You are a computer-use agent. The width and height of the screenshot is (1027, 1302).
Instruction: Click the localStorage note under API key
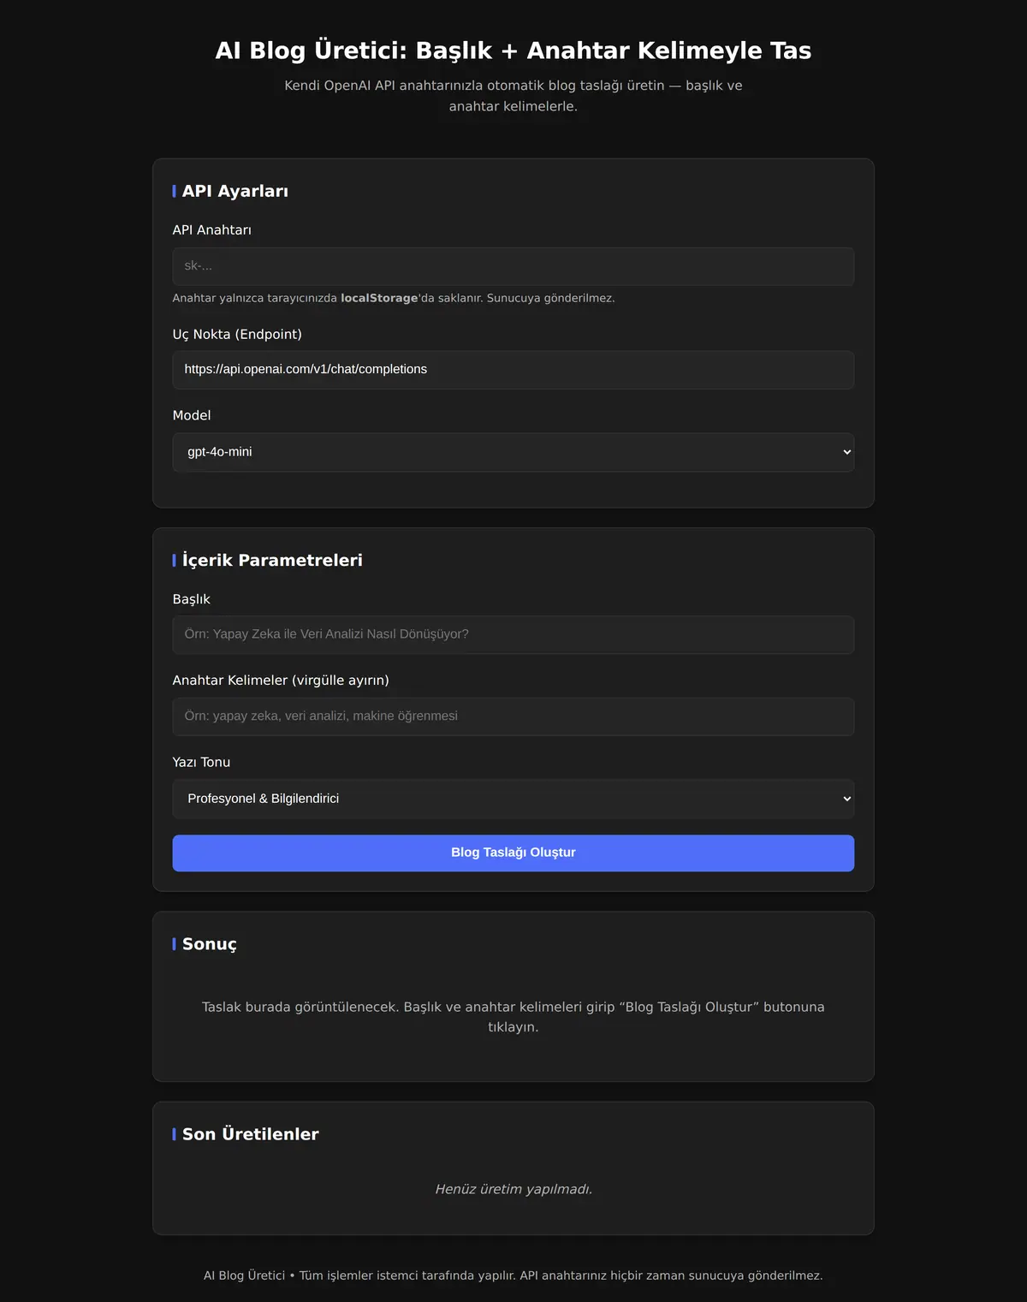pos(394,298)
